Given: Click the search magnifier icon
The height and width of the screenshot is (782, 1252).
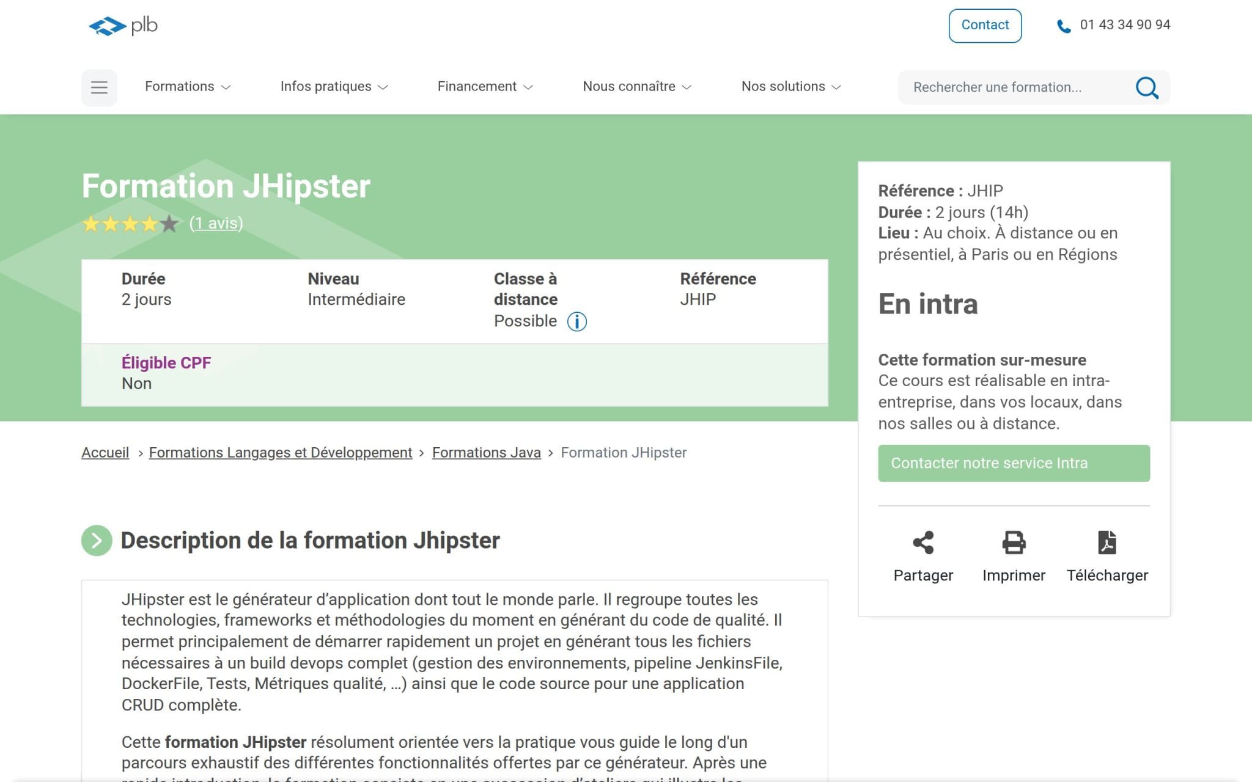Looking at the screenshot, I should pyautogui.click(x=1147, y=87).
